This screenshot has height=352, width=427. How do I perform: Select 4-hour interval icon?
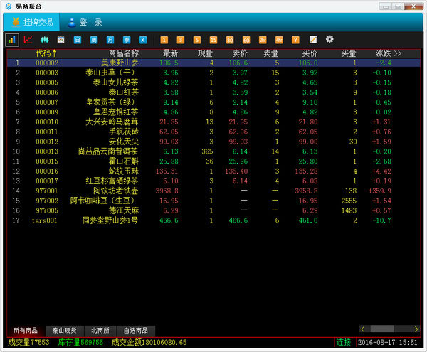279,40
